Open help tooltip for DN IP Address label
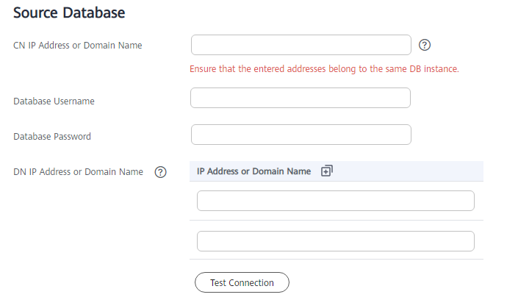This screenshot has height=300, width=518. 160,172
